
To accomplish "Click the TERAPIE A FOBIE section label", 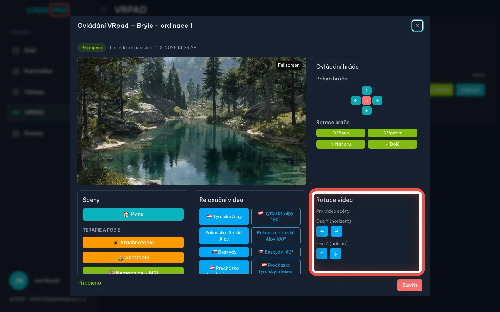I will [102, 230].
